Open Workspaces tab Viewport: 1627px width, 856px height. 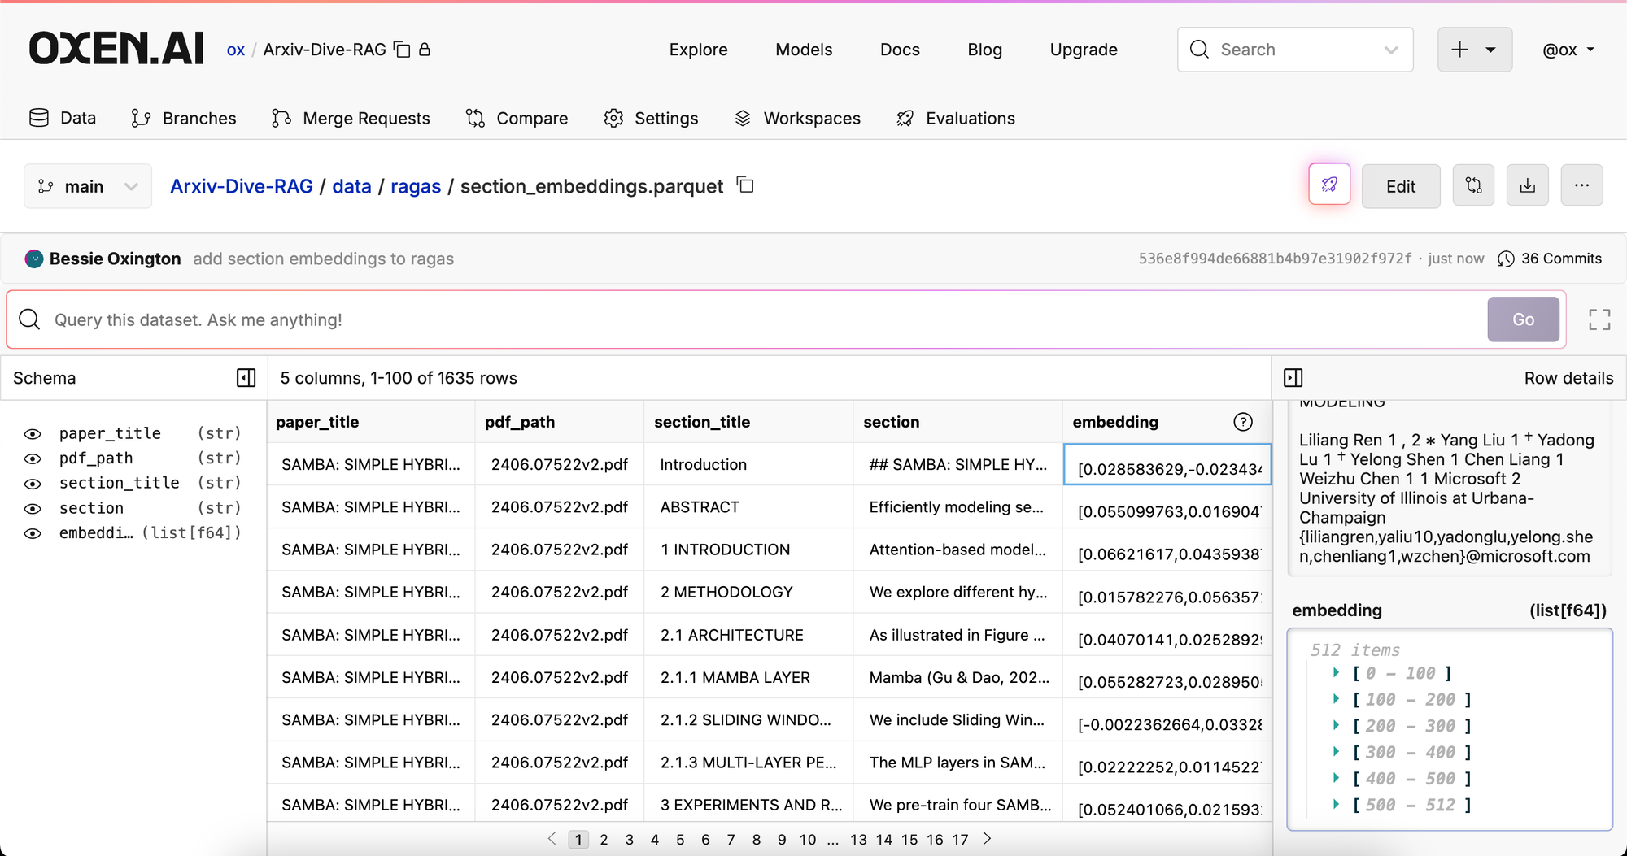point(797,118)
